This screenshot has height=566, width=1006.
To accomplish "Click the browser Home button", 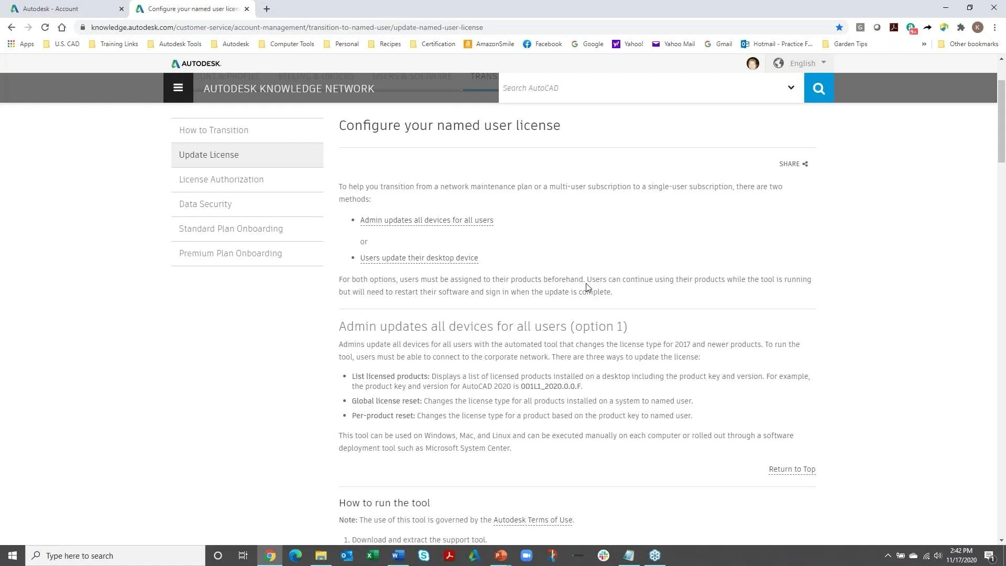I will (x=62, y=27).
